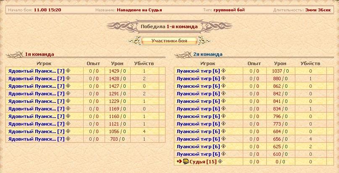Click Игрок column header in team 2 table

[x=208, y=63]
